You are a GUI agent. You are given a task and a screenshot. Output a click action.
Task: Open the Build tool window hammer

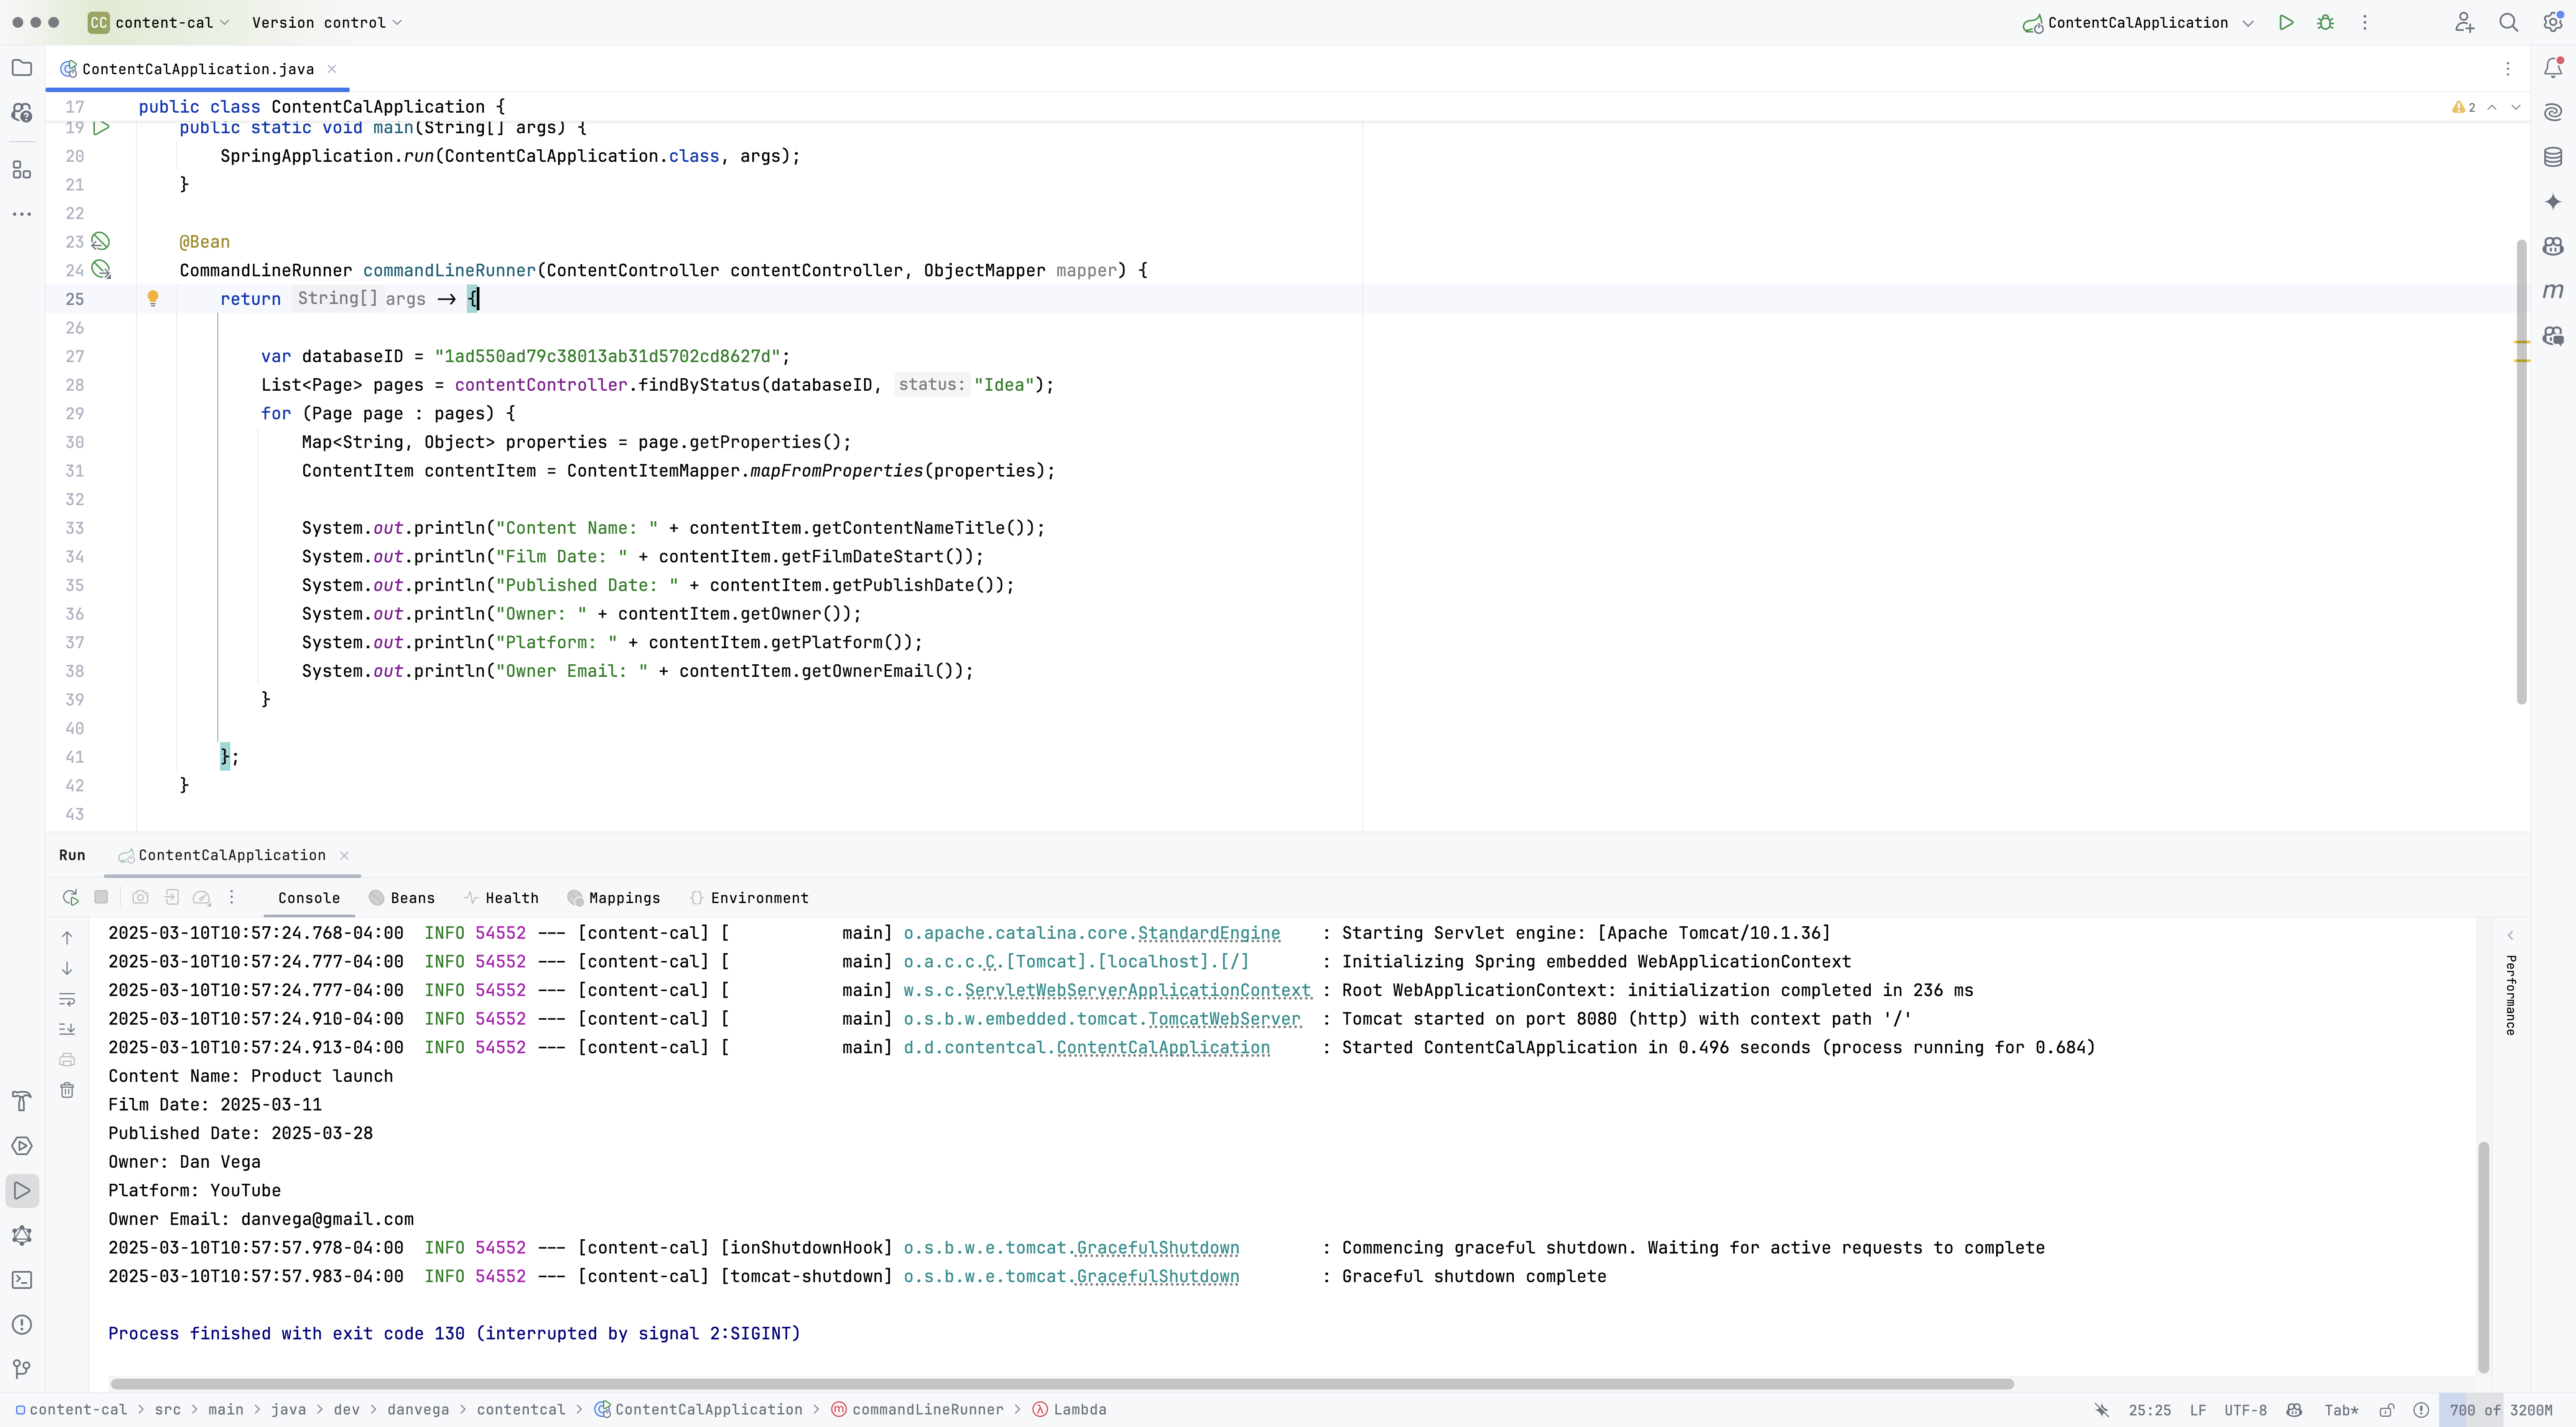(x=22, y=1101)
